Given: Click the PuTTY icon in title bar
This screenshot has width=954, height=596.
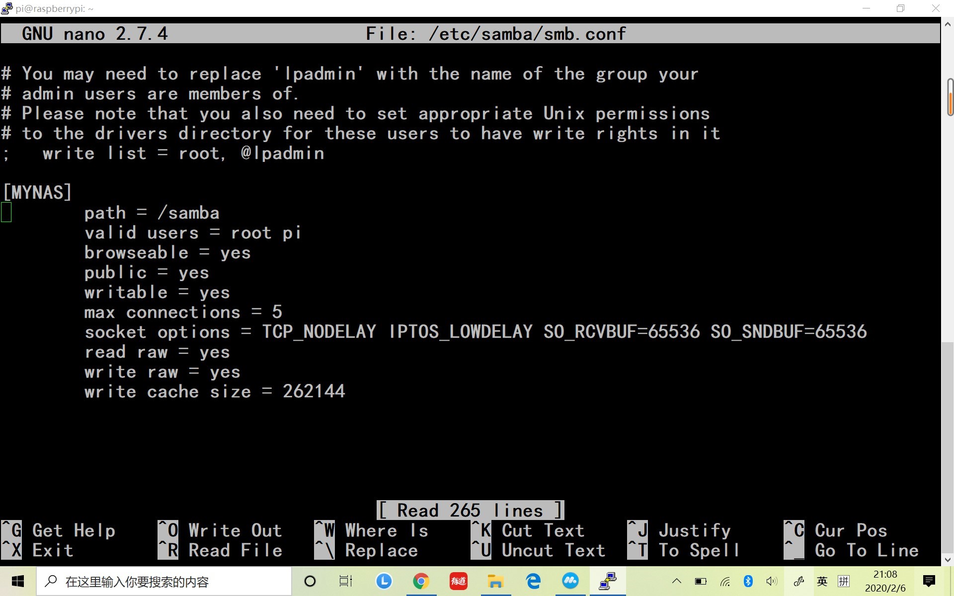Looking at the screenshot, I should click(7, 8).
